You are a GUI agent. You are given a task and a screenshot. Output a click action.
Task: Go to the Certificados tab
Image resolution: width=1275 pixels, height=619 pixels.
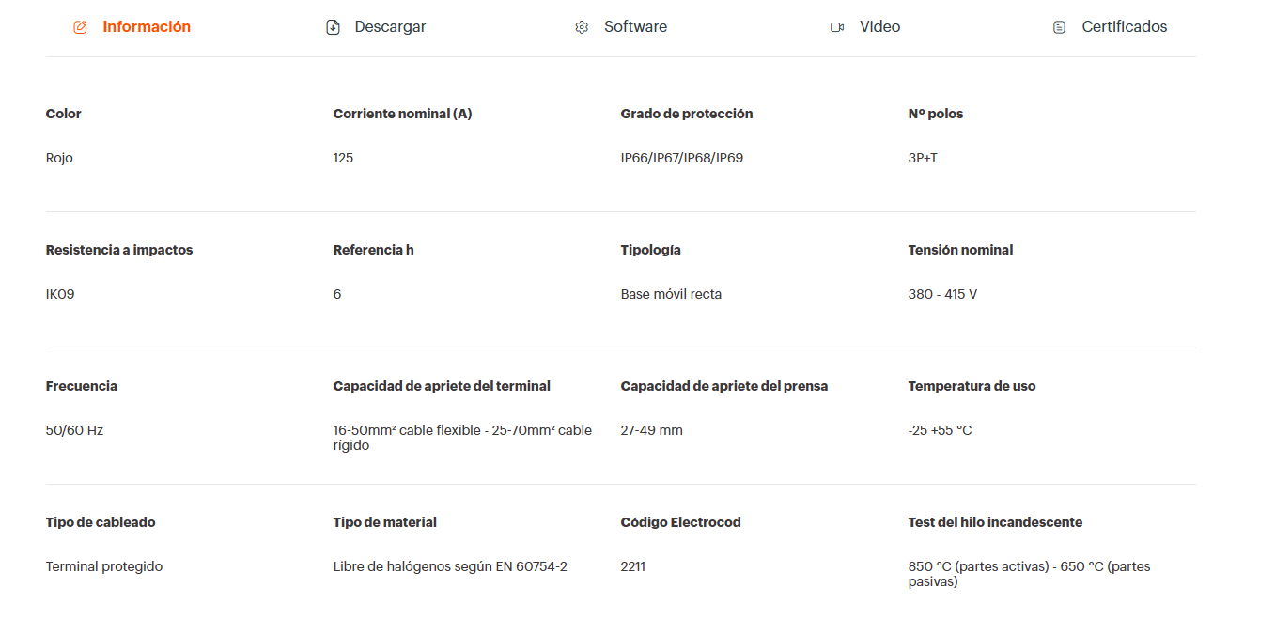coord(1124,27)
